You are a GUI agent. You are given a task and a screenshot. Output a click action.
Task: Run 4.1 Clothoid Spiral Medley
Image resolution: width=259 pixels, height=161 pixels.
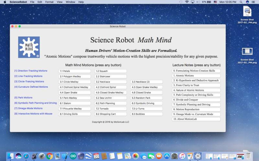click(74, 87)
